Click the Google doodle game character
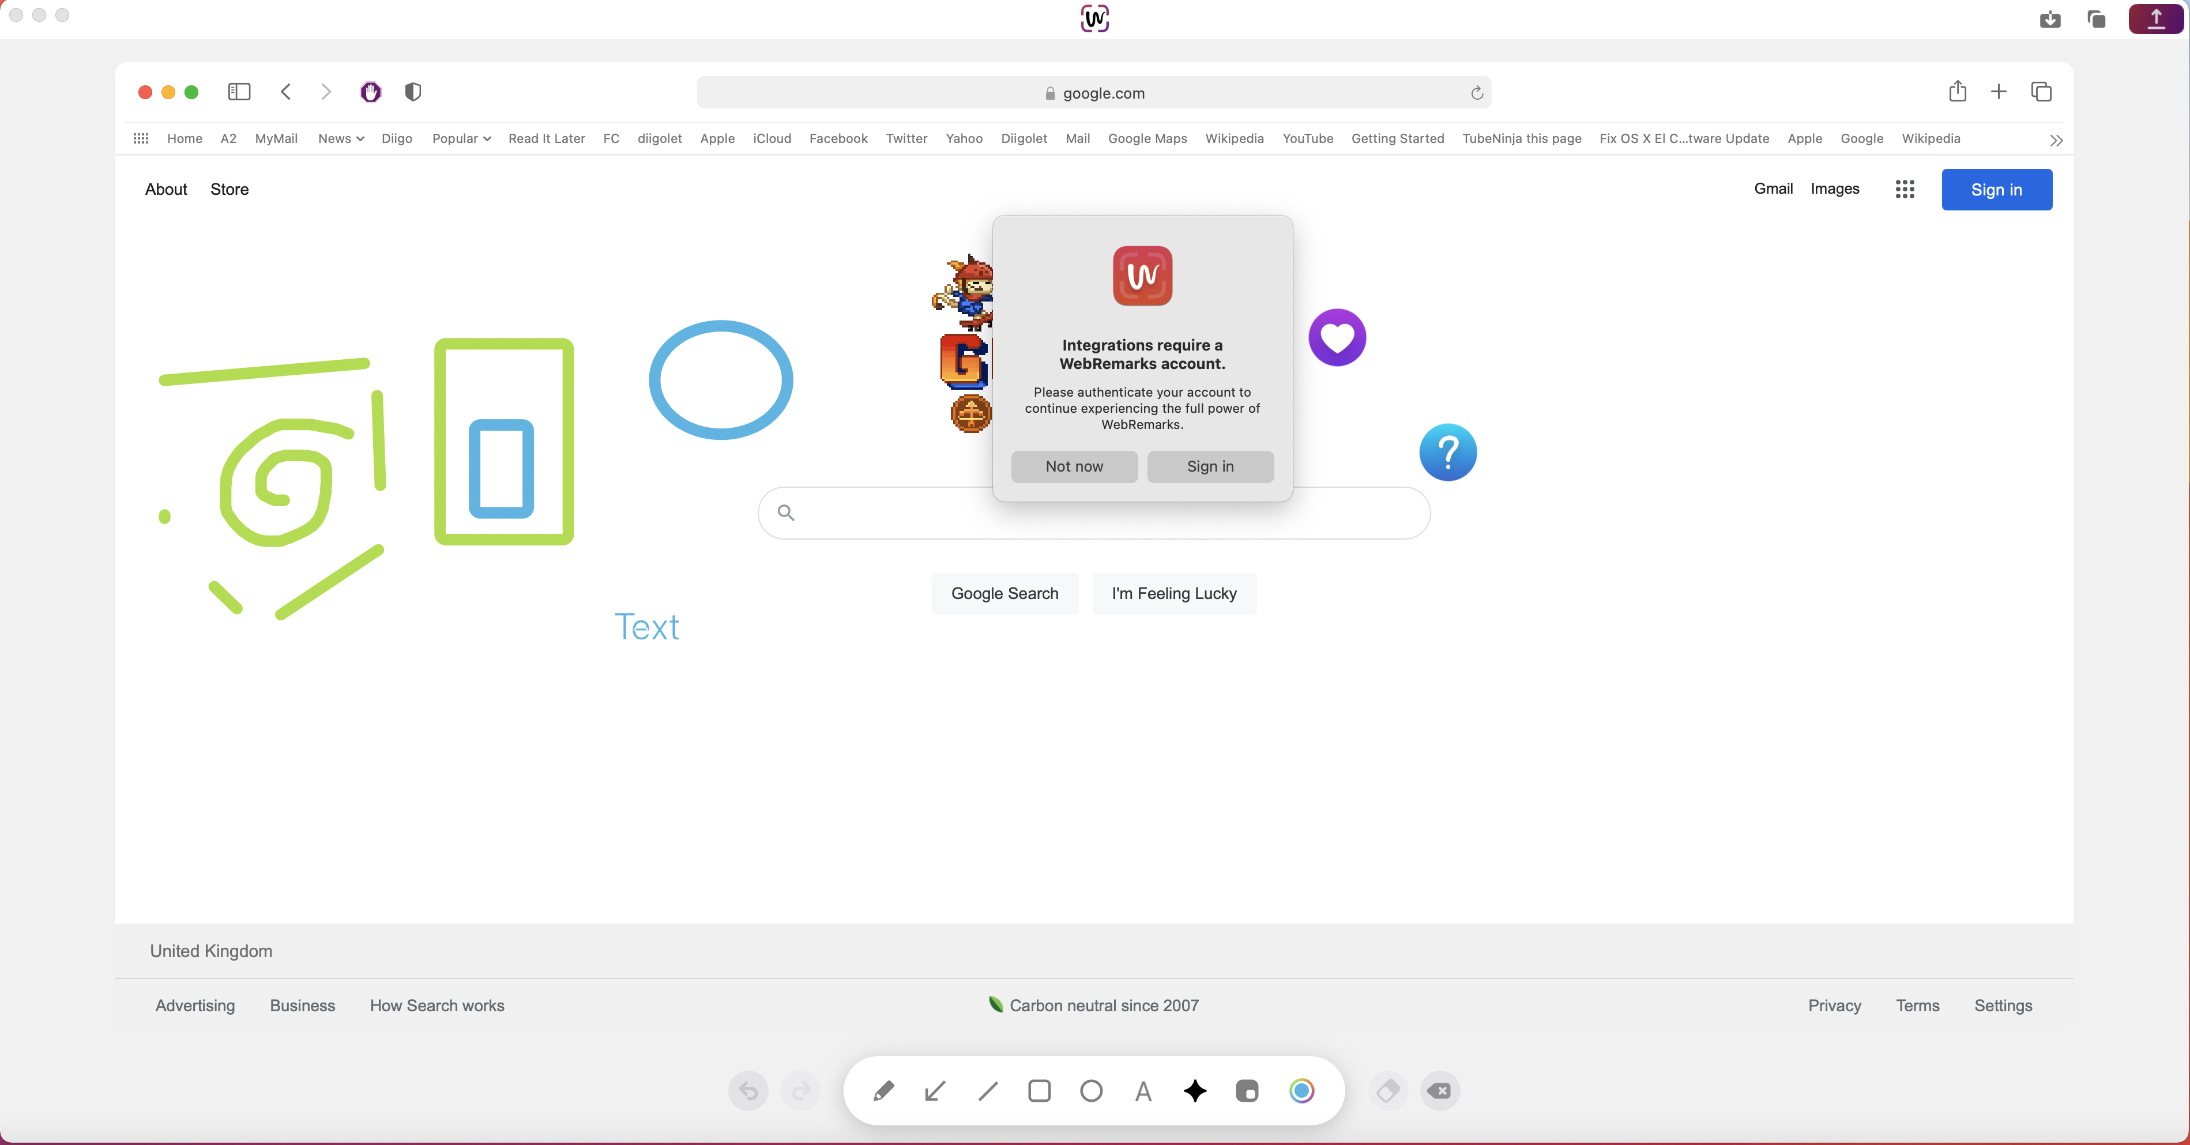Screen dimensions: 2190x1145 [x=962, y=292]
